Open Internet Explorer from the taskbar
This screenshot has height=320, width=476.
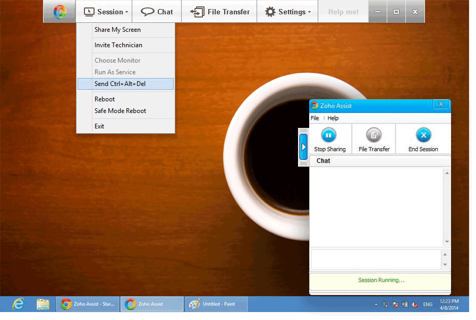pyautogui.click(x=19, y=304)
